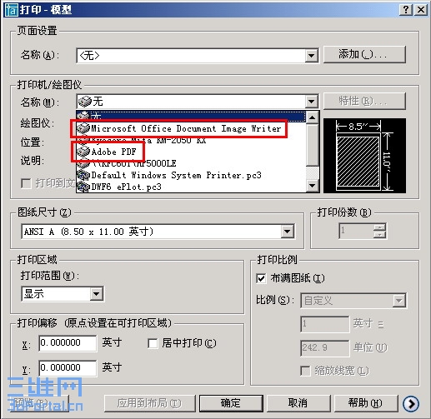Click the 取消 cancel button
The width and height of the screenshot is (431, 419).
coord(298,403)
